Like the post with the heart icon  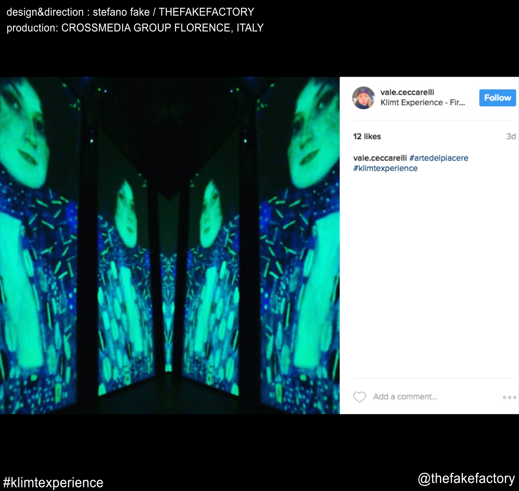(359, 397)
